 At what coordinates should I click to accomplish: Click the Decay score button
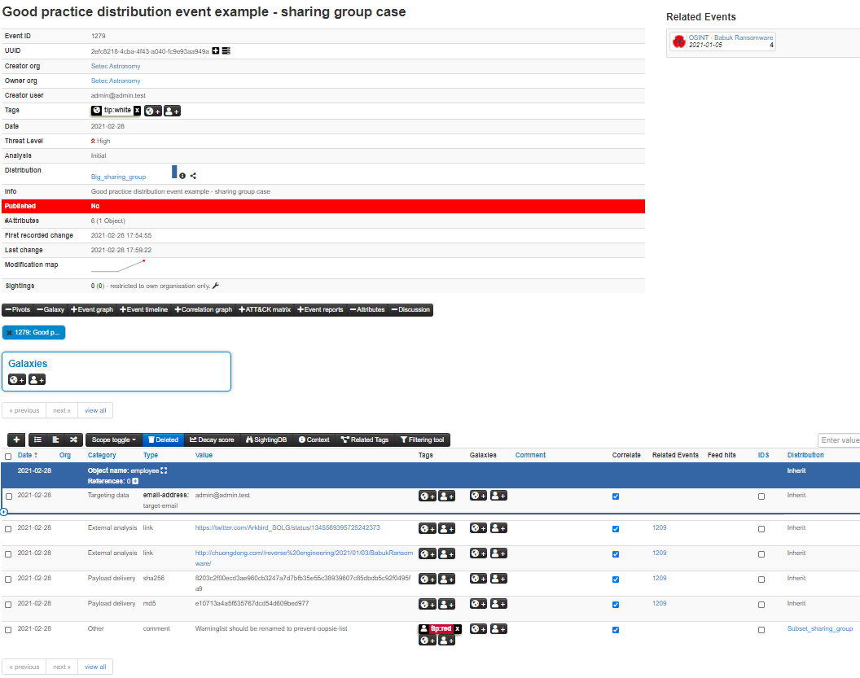[x=212, y=440]
